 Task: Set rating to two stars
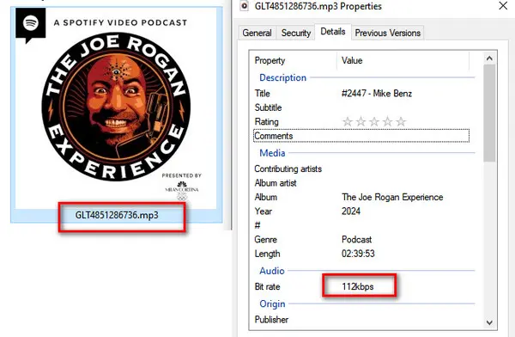click(x=361, y=122)
